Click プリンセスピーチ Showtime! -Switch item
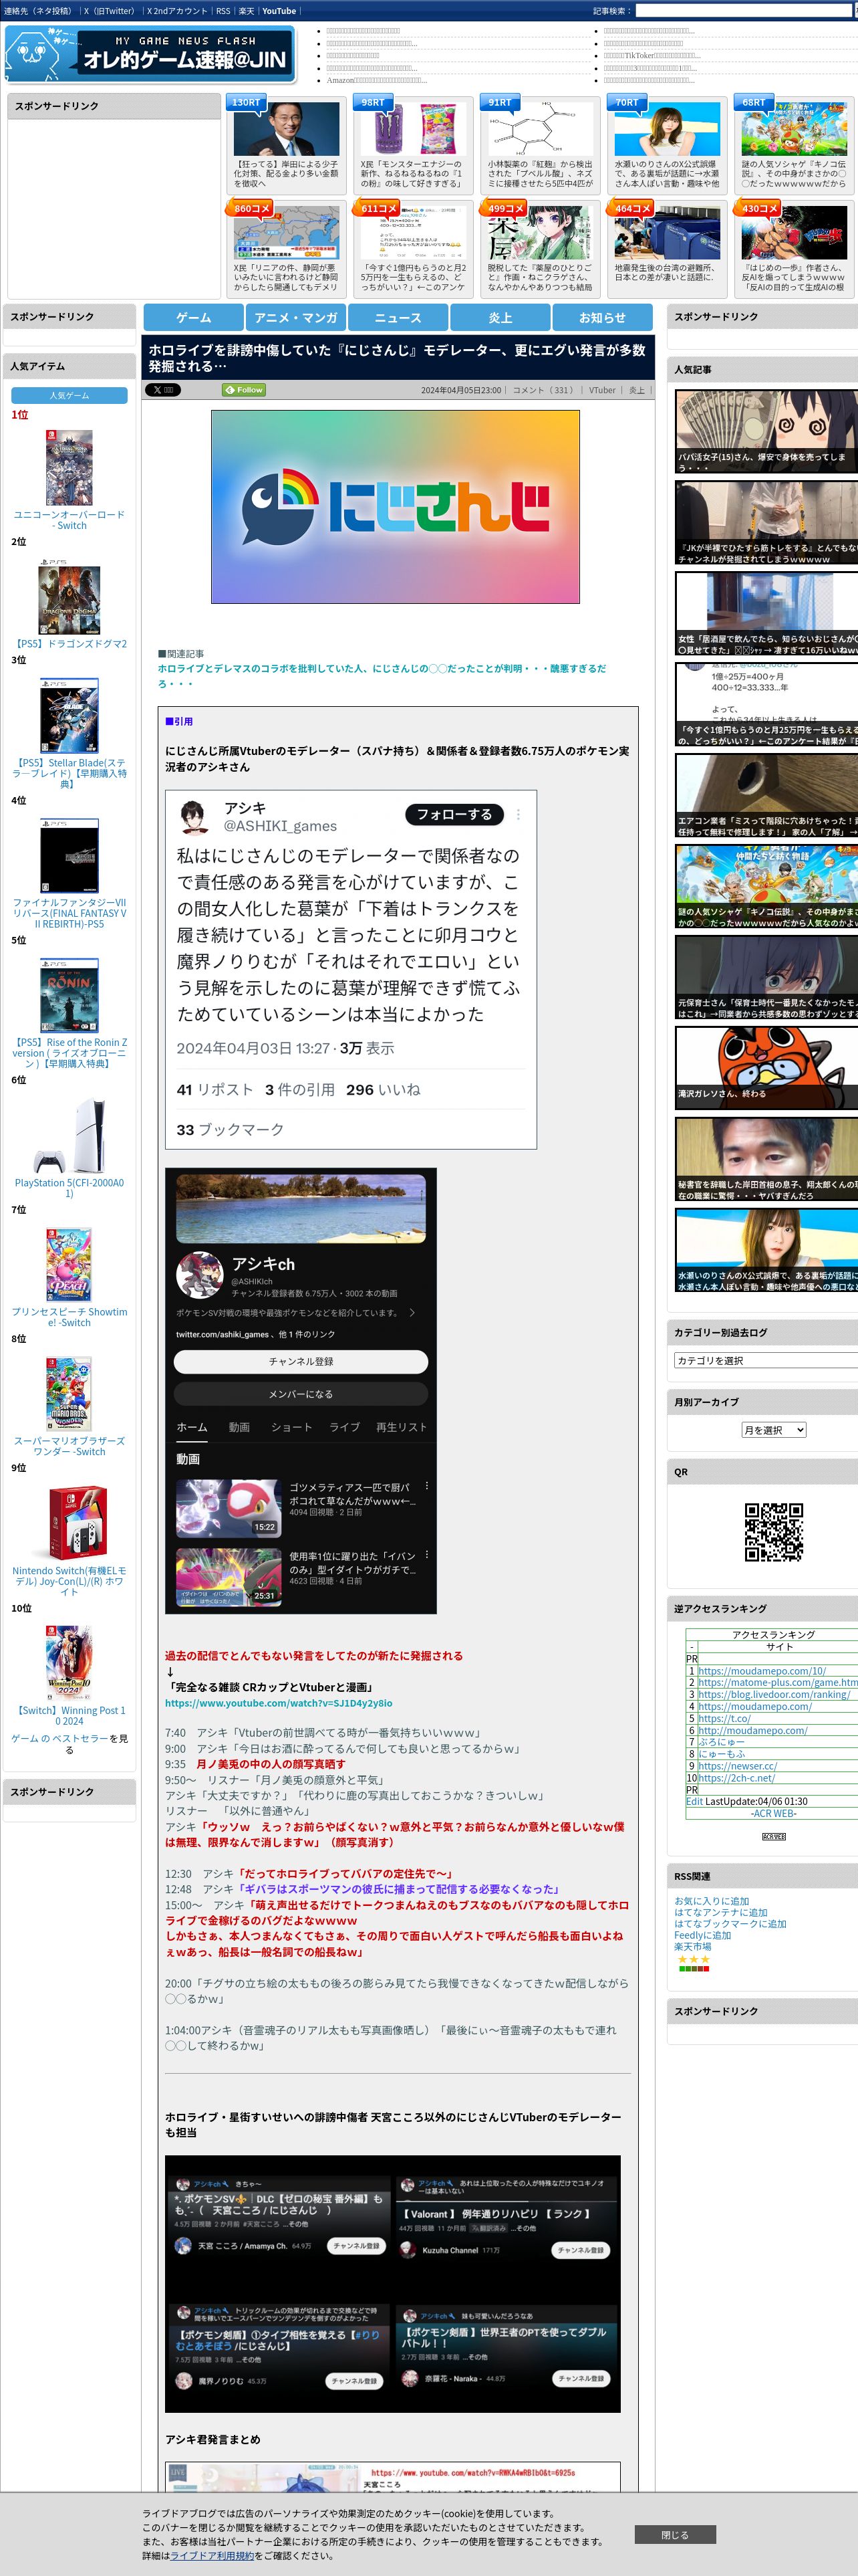858x2576 pixels. (x=69, y=1317)
